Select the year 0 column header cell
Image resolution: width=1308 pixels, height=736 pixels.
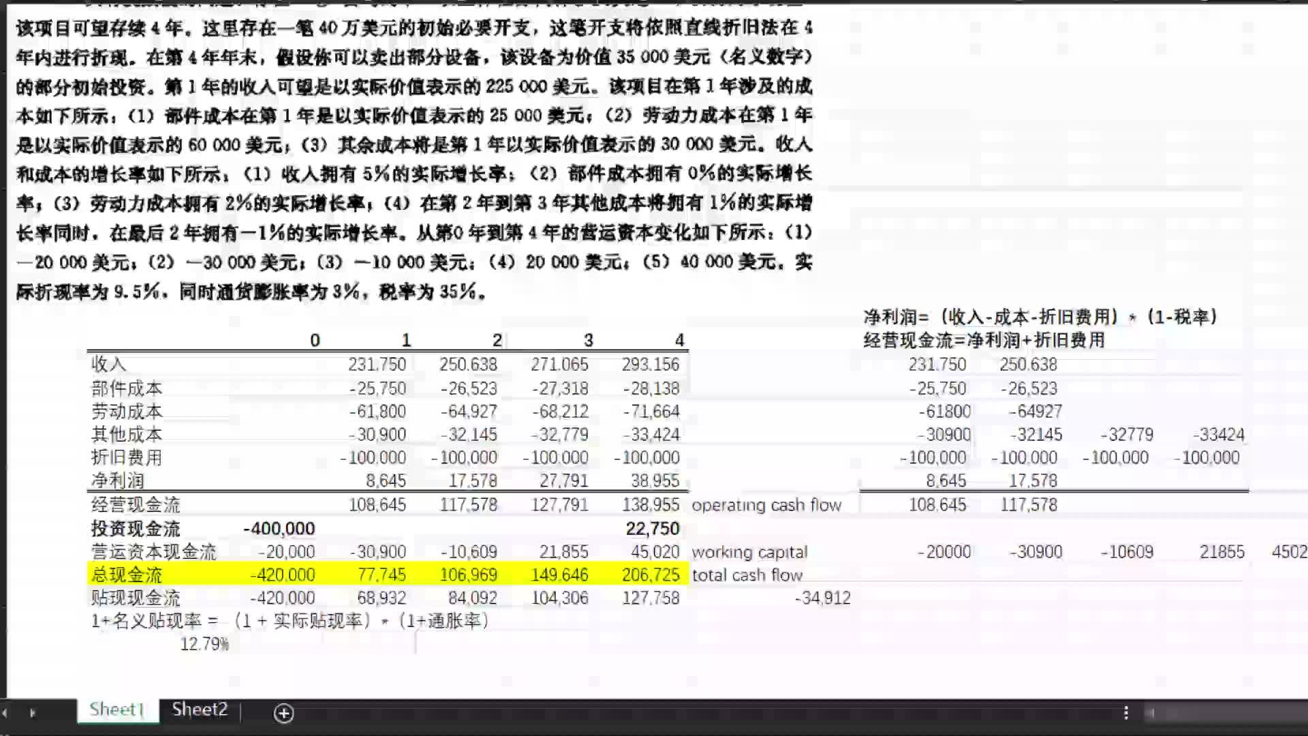[315, 340]
